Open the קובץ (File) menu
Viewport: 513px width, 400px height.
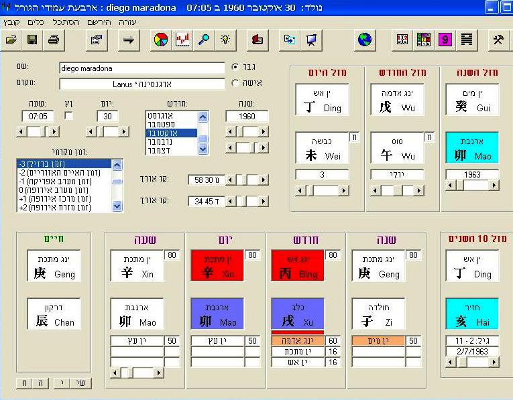click(12, 22)
